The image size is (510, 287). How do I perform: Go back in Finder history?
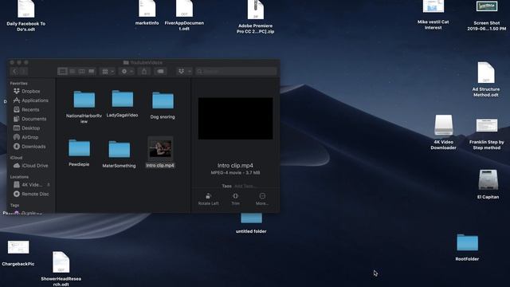click(x=15, y=71)
